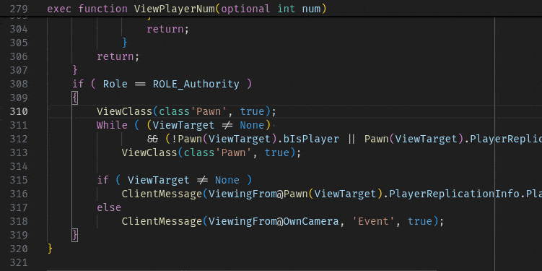Click line number 312 in the gutter

tap(19, 139)
